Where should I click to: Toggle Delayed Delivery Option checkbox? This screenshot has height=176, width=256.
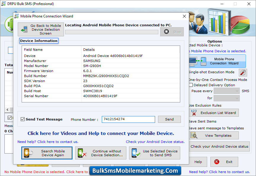tap(191, 85)
